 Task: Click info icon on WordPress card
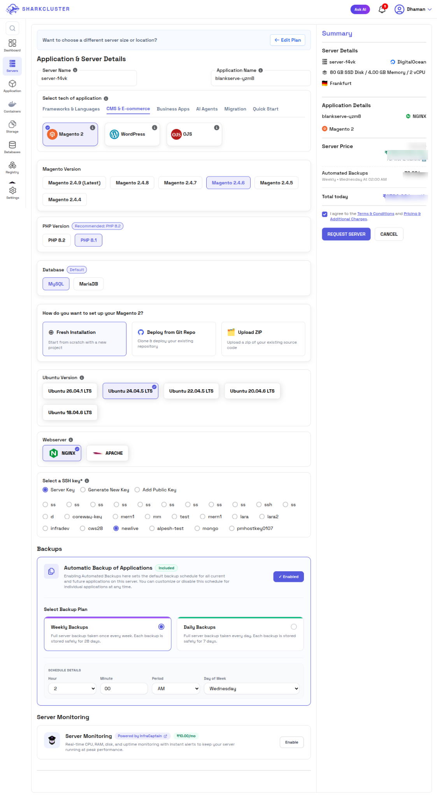(154, 127)
